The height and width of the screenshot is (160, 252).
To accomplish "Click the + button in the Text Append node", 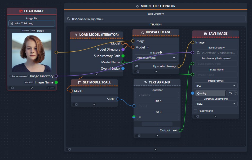I will (x=157, y=124).
